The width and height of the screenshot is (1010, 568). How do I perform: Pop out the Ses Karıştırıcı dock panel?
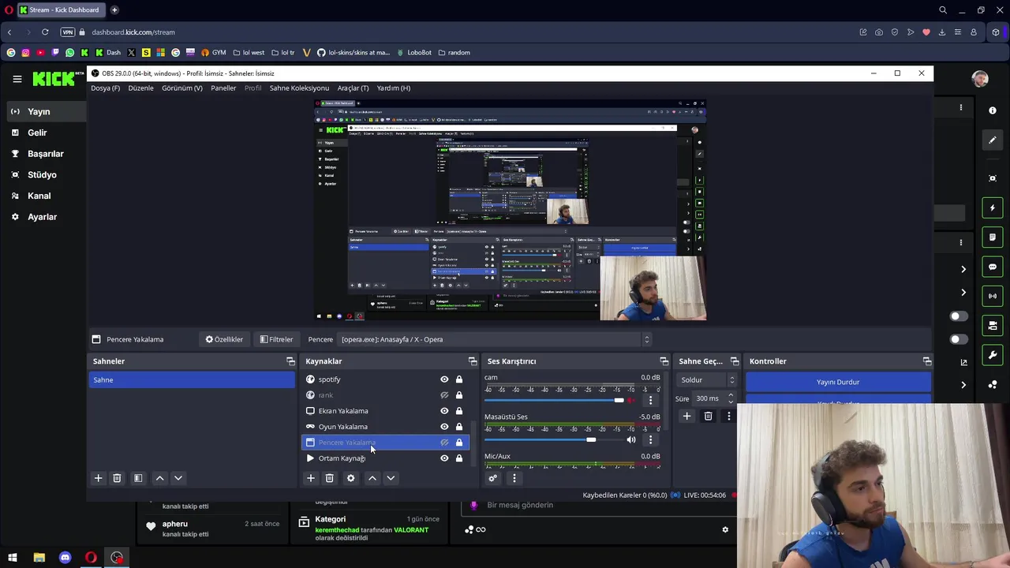664,361
